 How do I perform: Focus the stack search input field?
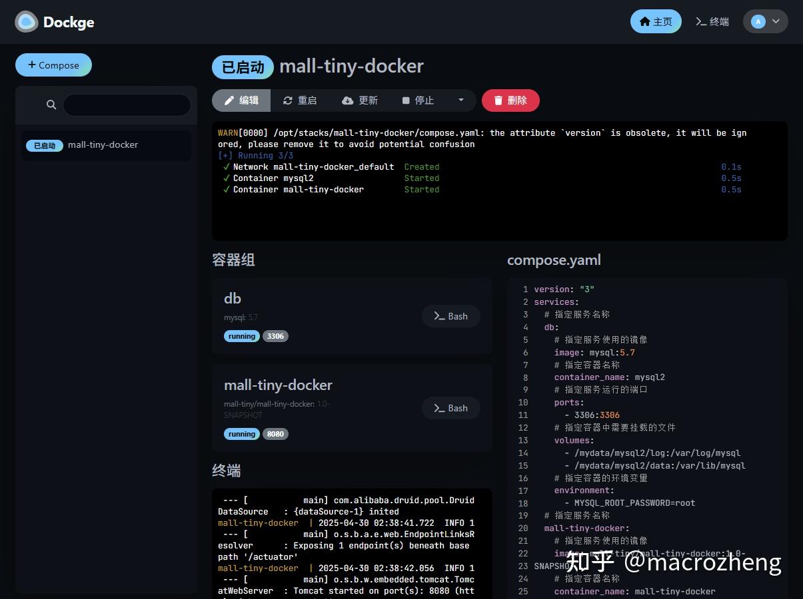point(127,104)
